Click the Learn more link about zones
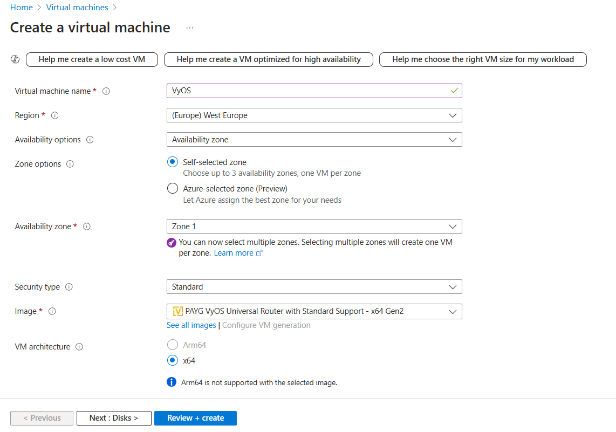This screenshot has width=616, height=432. (x=234, y=252)
